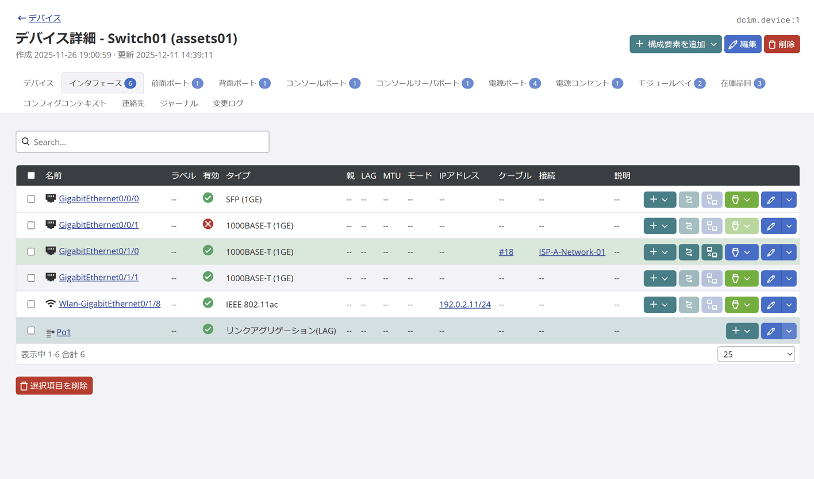The height and width of the screenshot is (479, 814).
Task: Open the page size dropdown showing 25
Action: 755,354
